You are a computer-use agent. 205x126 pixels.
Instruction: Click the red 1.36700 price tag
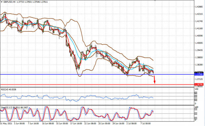(x=199, y=84)
